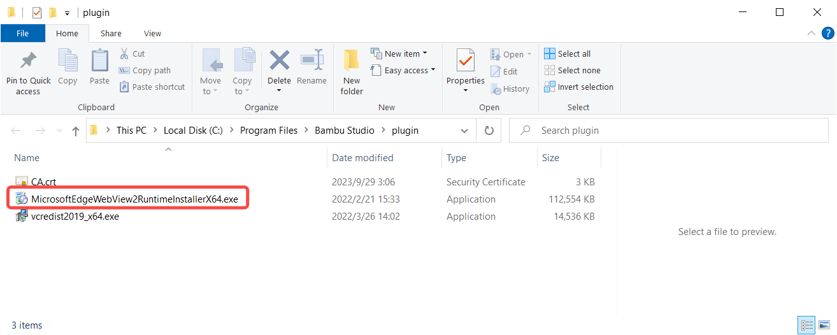Select CA.crt file
Viewport: 837px width, 335px height.
tap(44, 182)
